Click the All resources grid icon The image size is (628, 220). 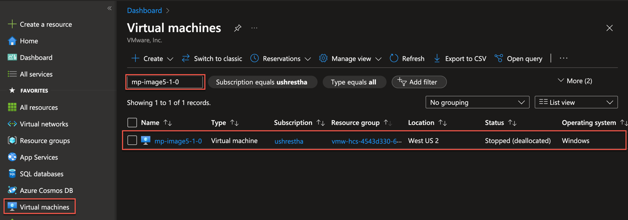(x=12, y=107)
